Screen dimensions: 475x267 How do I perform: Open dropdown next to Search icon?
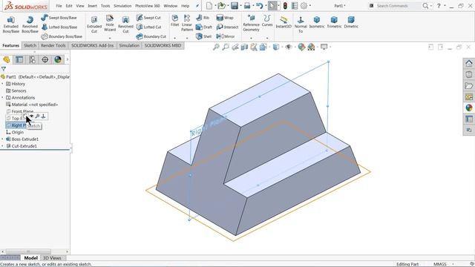431,6
